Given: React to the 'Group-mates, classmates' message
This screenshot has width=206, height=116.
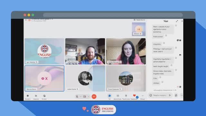Looking at the screenshot, I should 176,70.
